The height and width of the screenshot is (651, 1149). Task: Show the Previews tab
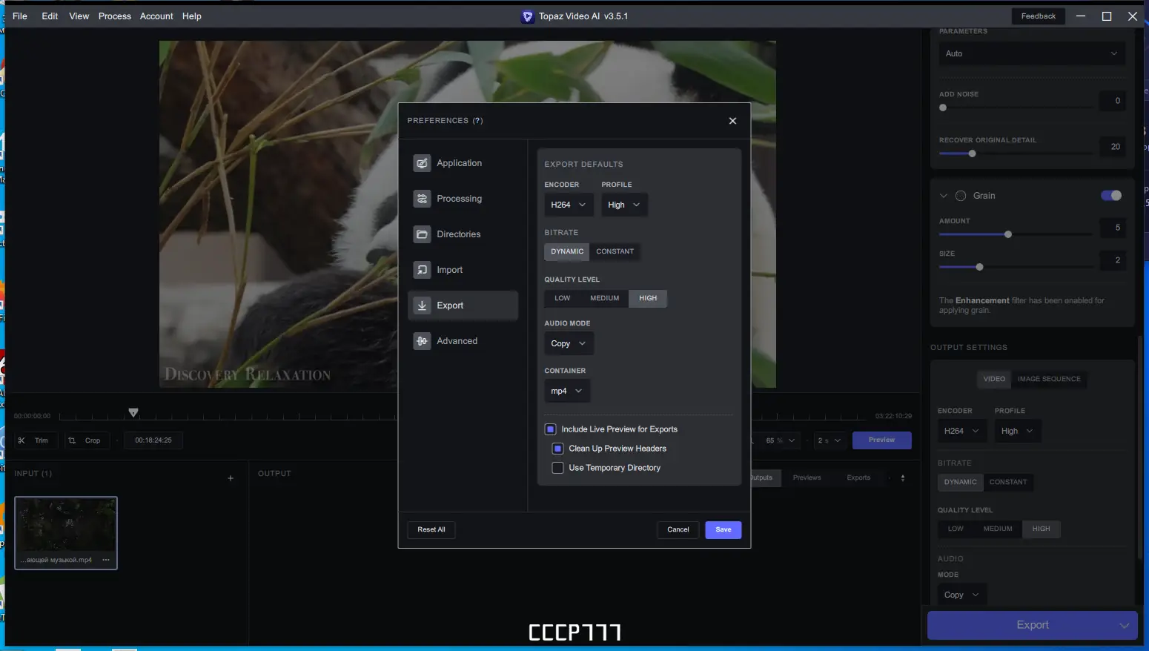click(807, 478)
